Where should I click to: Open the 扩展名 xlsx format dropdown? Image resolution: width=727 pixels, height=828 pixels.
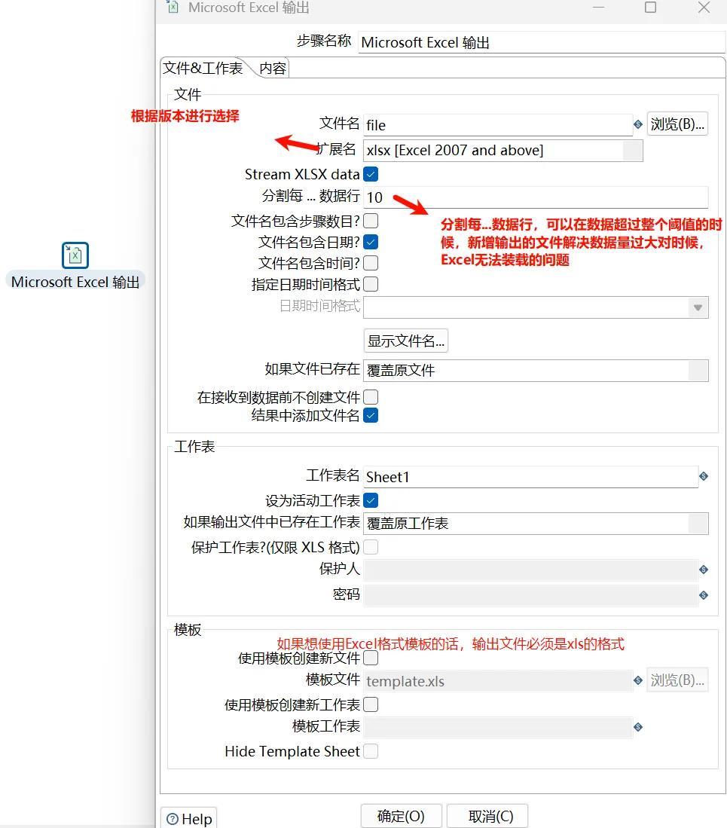tap(633, 151)
